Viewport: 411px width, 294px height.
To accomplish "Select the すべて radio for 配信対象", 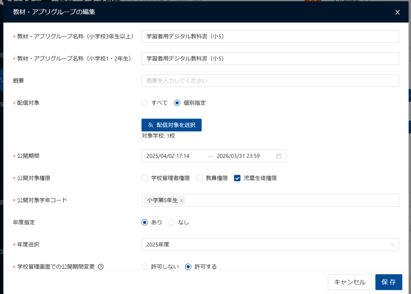I will coord(144,103).
